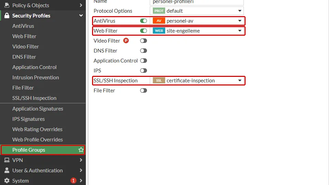Screen dimensions: 329x185
Task: Open the AntiVirus profile dropdown arrow
Action: [240, 21]
